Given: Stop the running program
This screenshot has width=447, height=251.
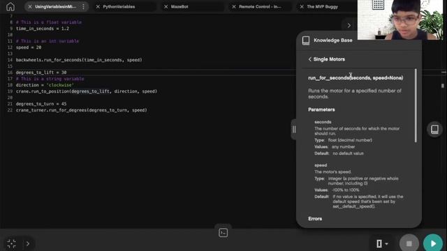Looking at the screenshot, I should [409, 243].
